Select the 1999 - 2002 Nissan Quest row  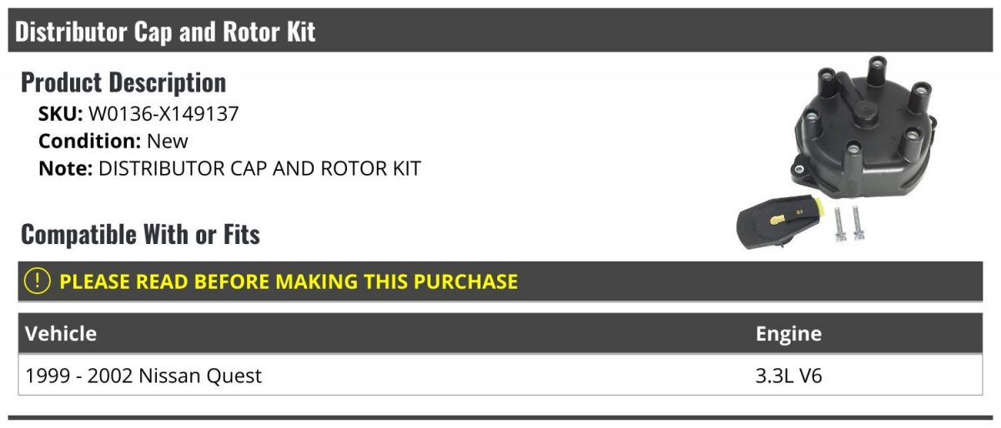pyautogui.click(x=500, y=376)
